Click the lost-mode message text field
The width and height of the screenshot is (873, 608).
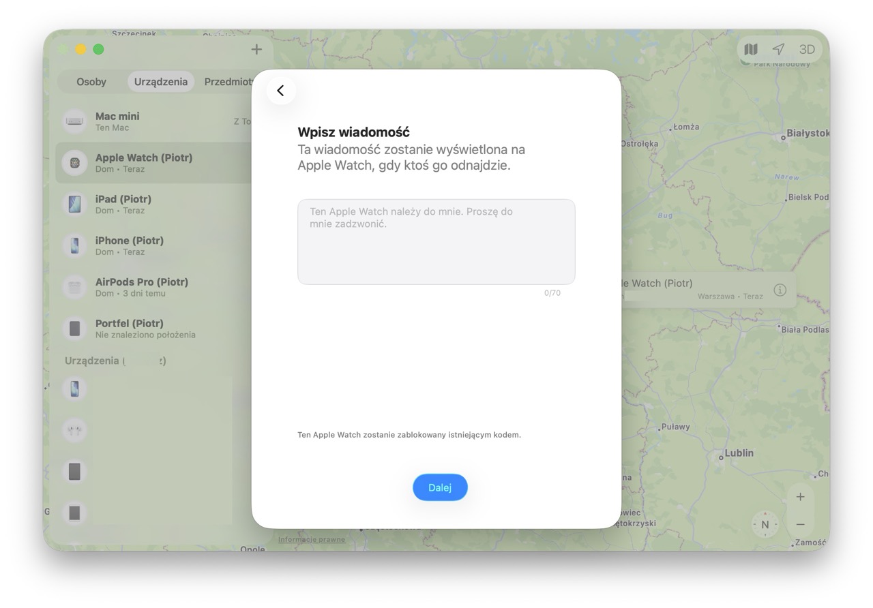click(436, 241)
